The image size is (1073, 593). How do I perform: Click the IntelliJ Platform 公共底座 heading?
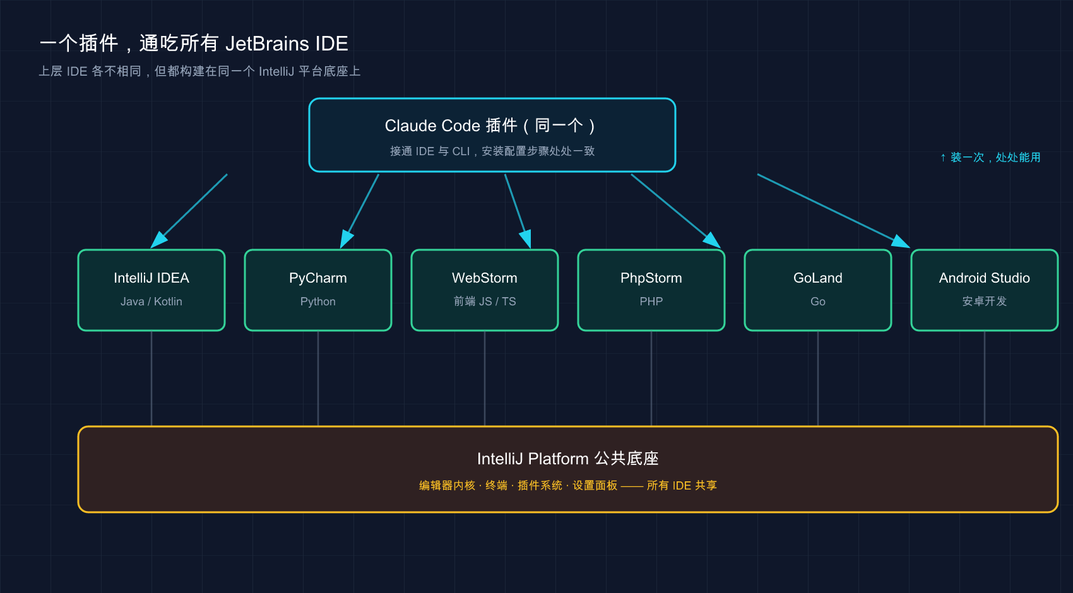[568, 459]
